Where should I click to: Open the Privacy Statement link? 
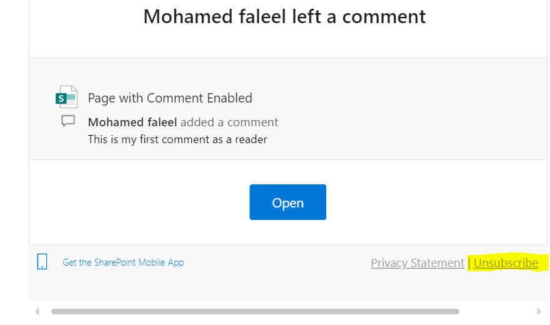(x=417, y=263)
